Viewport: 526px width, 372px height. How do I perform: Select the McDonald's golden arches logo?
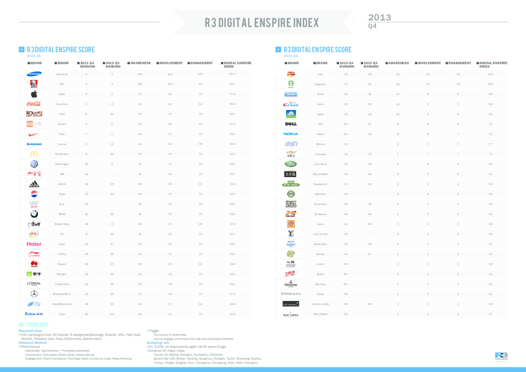[34, 154]
